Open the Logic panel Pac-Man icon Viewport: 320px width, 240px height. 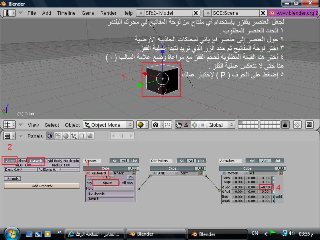coord(50,136)
